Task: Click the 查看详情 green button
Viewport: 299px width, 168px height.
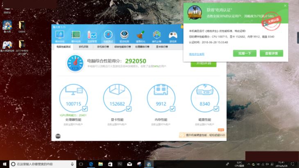Action: tap(271, 53)
